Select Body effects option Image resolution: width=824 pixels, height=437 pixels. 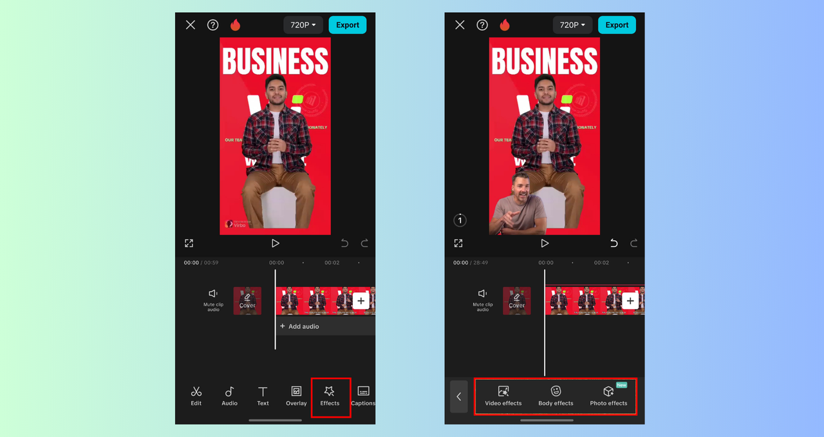point(556,396)
